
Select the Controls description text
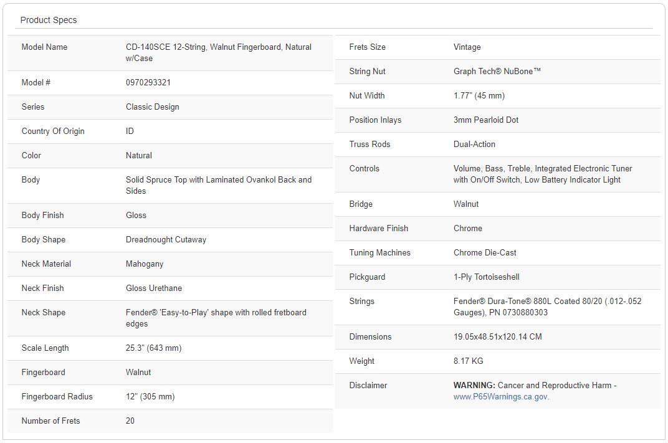click(x=543, y=174)
